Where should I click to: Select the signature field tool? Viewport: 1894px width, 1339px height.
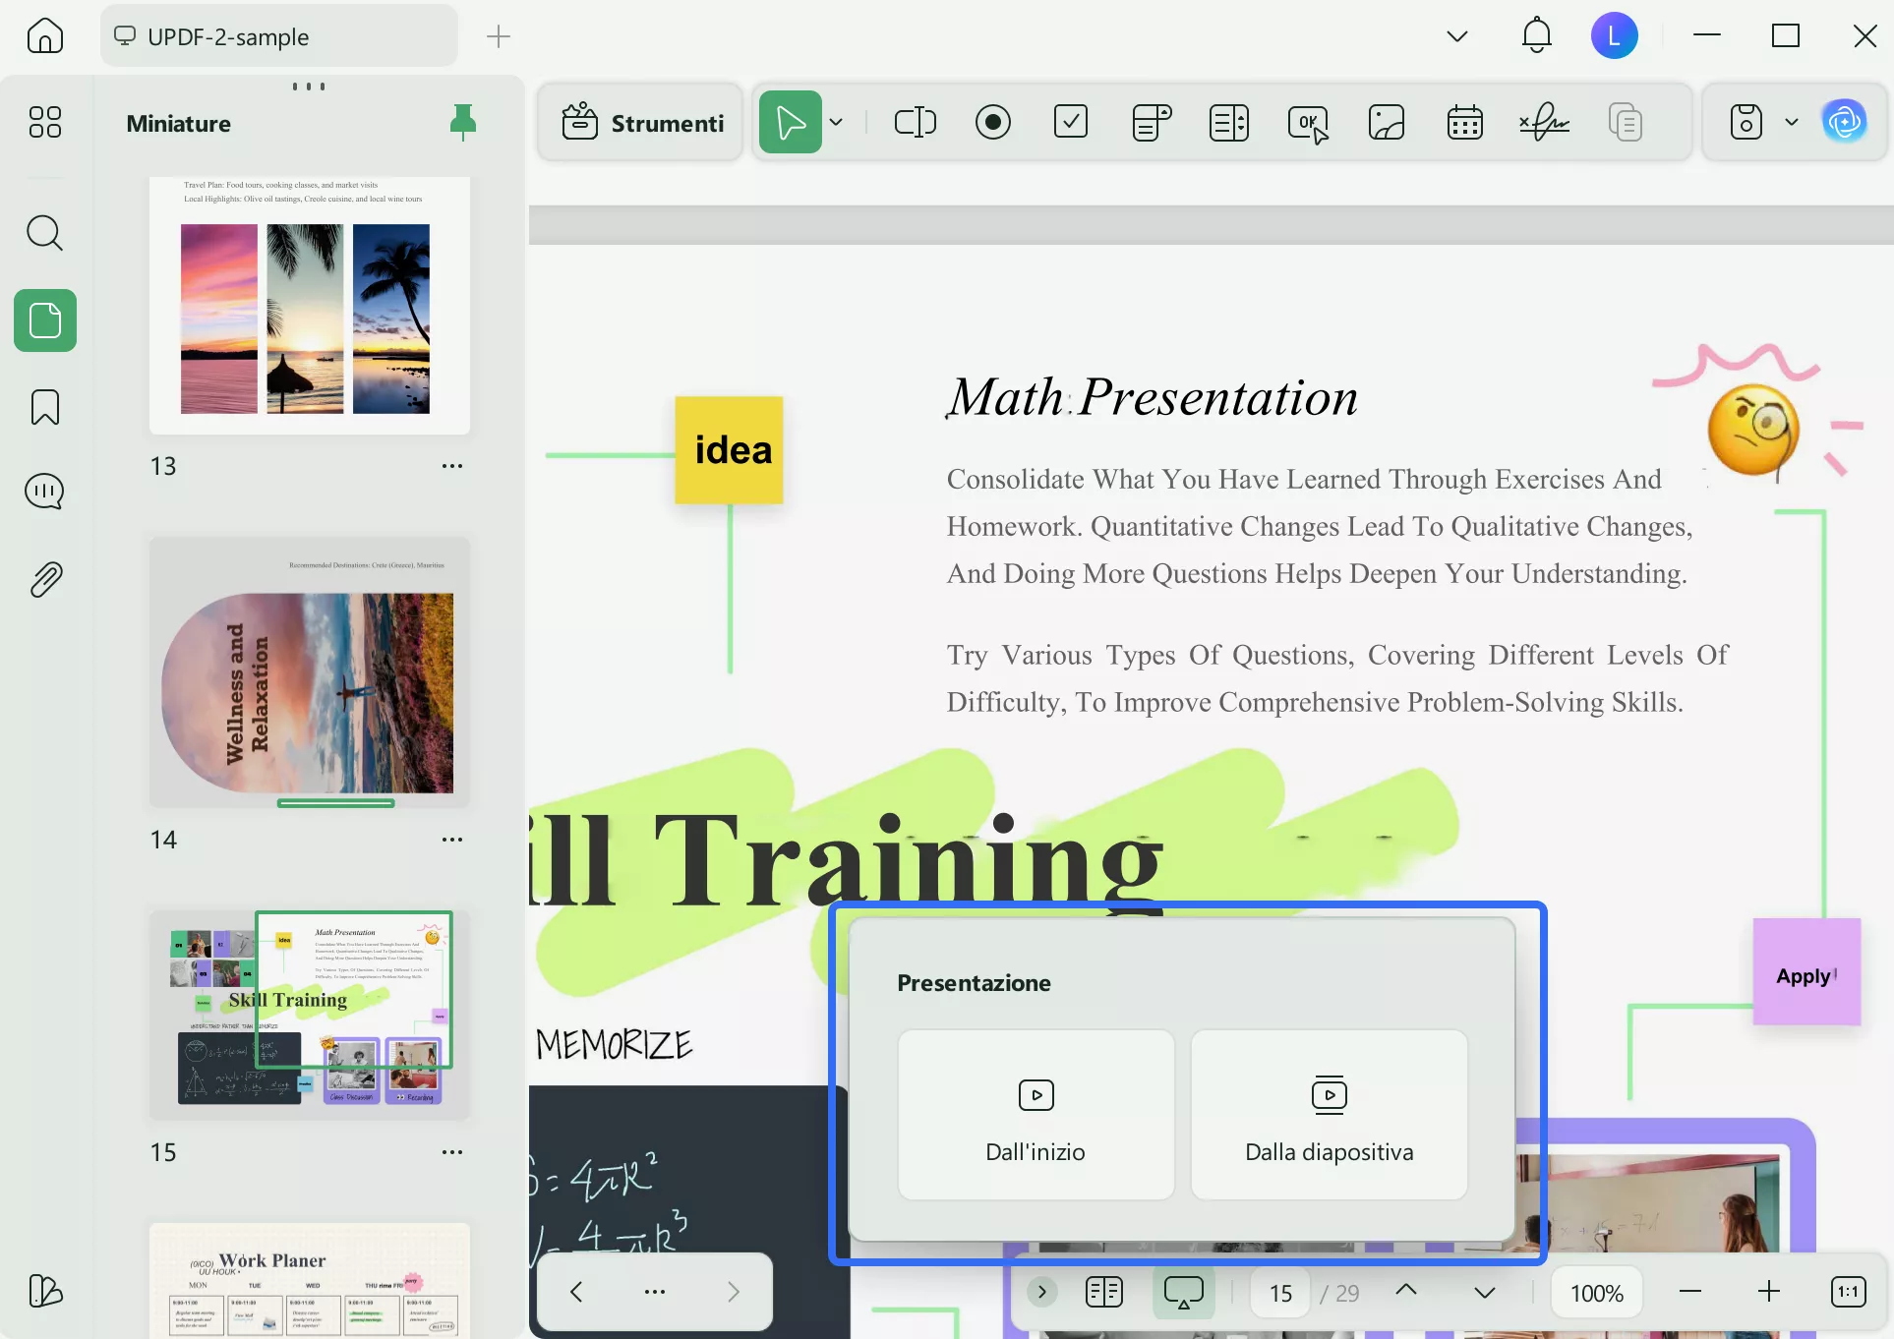pos(1543,123)
